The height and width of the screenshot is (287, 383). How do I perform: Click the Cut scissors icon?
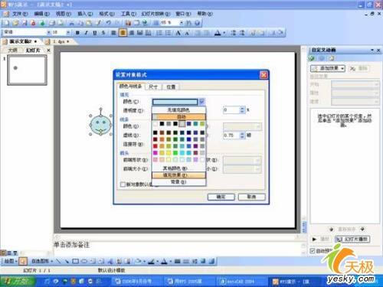(x=72, y=23)
